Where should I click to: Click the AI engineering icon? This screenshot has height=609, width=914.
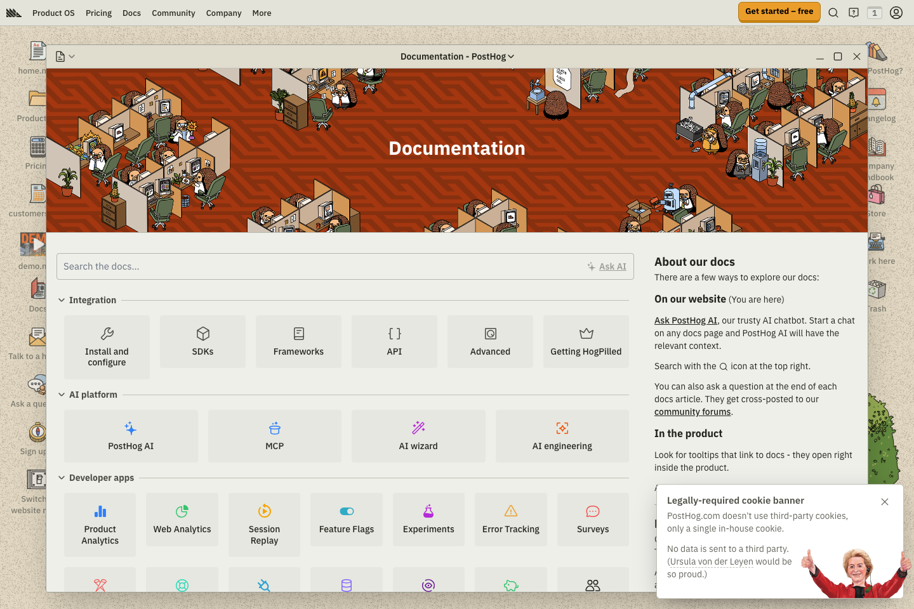click(x=562, y=428)
